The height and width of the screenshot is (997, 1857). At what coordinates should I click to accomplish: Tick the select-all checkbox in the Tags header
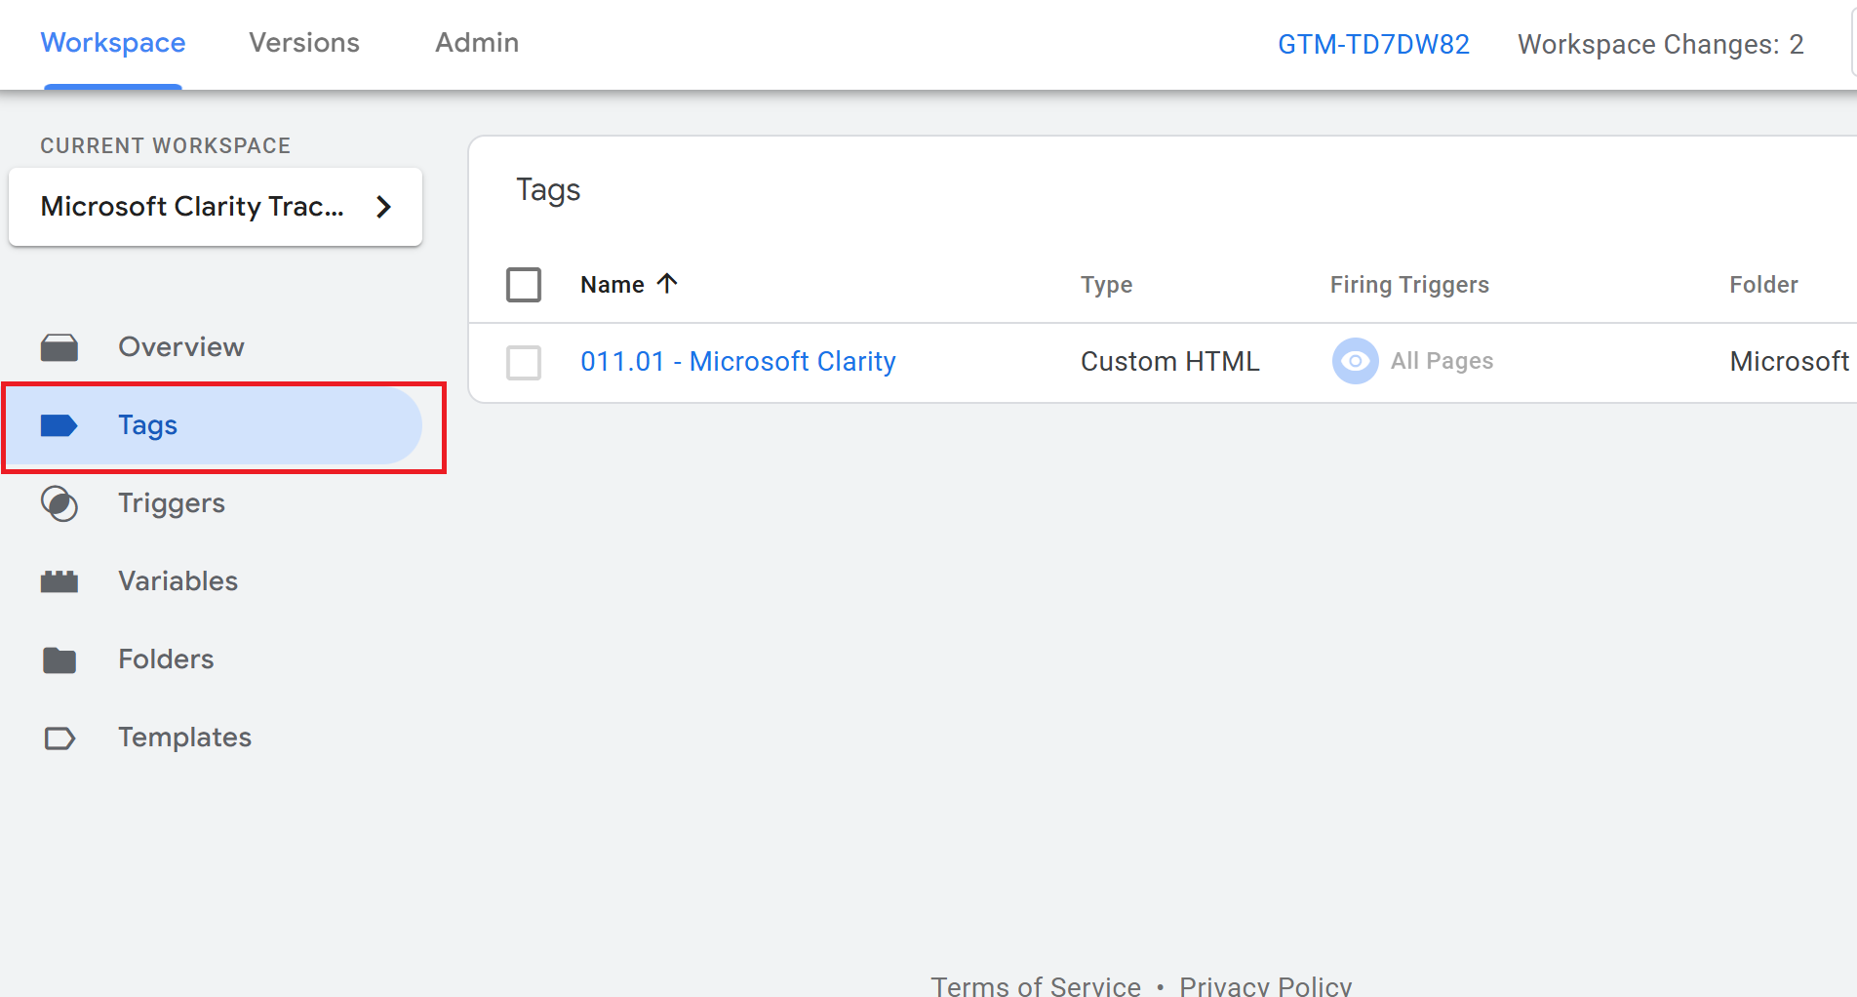[x=524, y=285]
